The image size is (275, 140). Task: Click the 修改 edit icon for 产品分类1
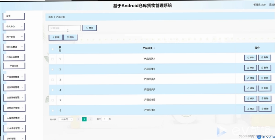click(251, 57)
